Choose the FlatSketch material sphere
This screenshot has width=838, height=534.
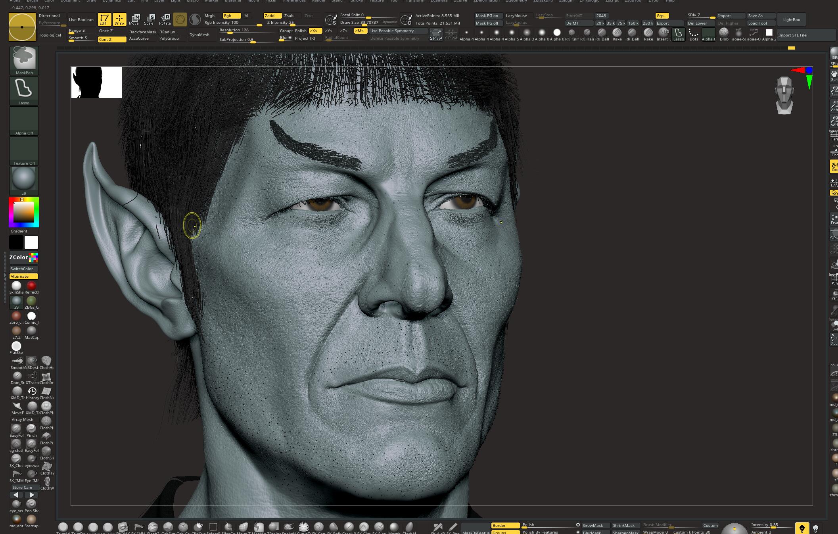point(16,348)
